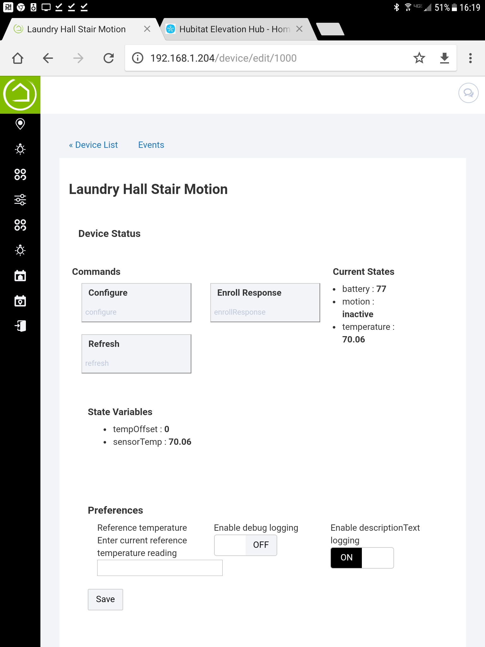Download the page using download icon
This screenshot has height=647, width=485.
click(445, 58)
